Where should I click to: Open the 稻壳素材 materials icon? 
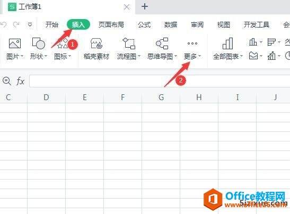96,43
